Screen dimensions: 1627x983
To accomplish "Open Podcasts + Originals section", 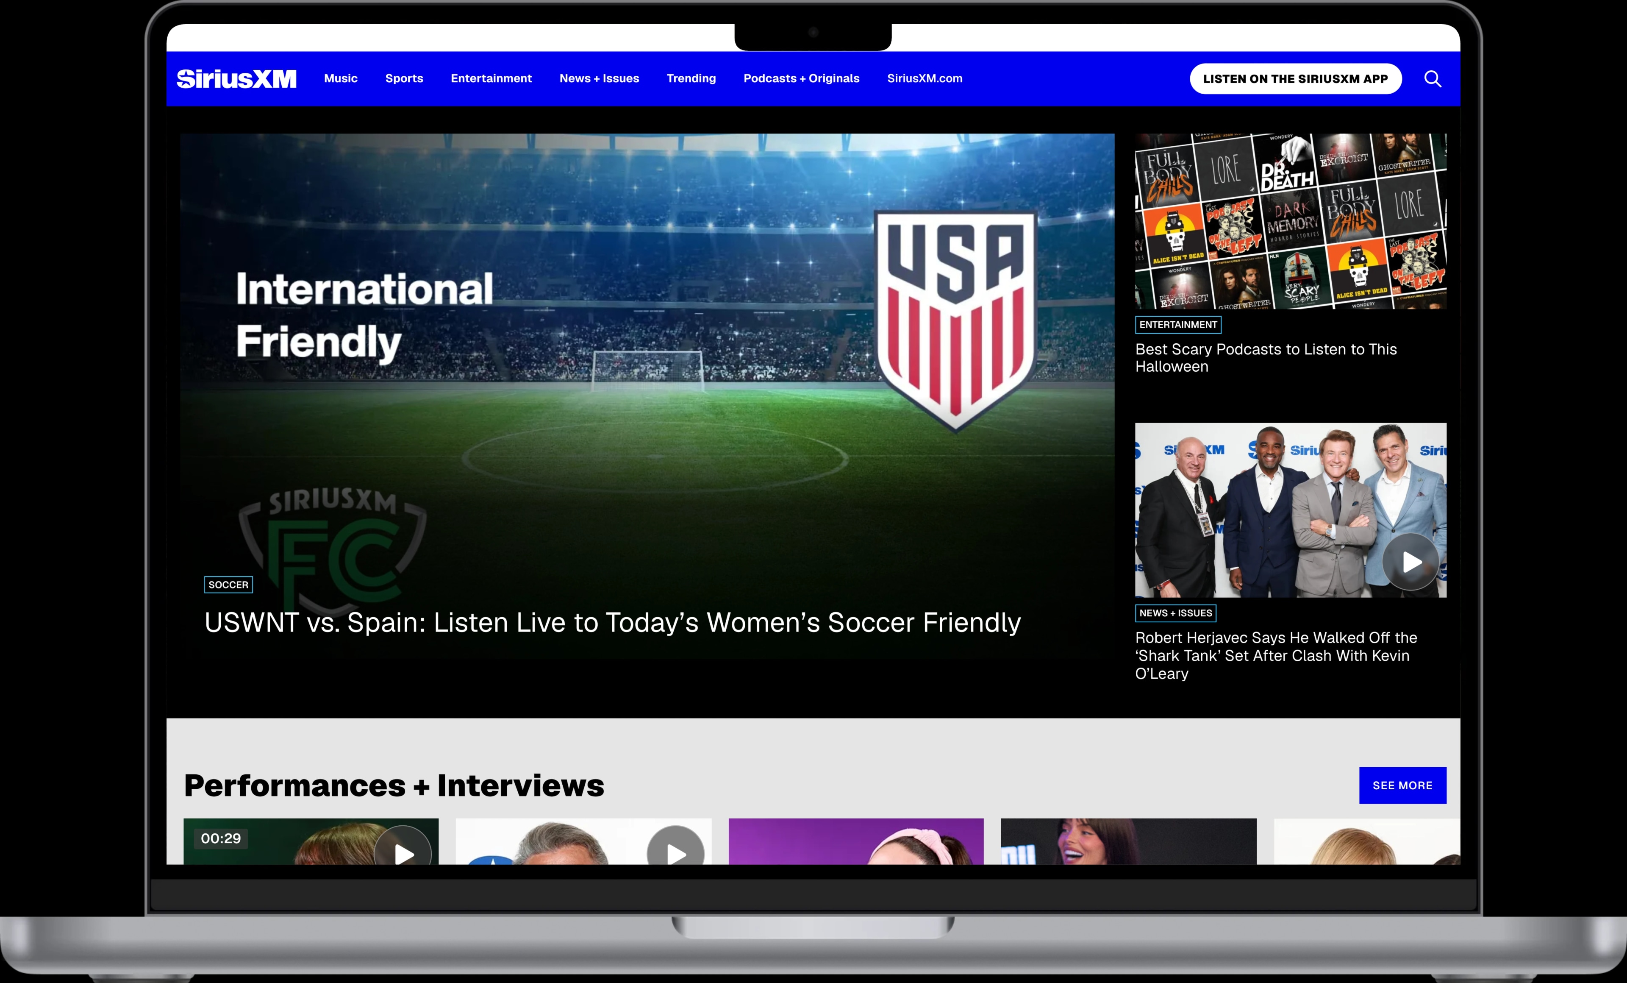I will (801, 78).
